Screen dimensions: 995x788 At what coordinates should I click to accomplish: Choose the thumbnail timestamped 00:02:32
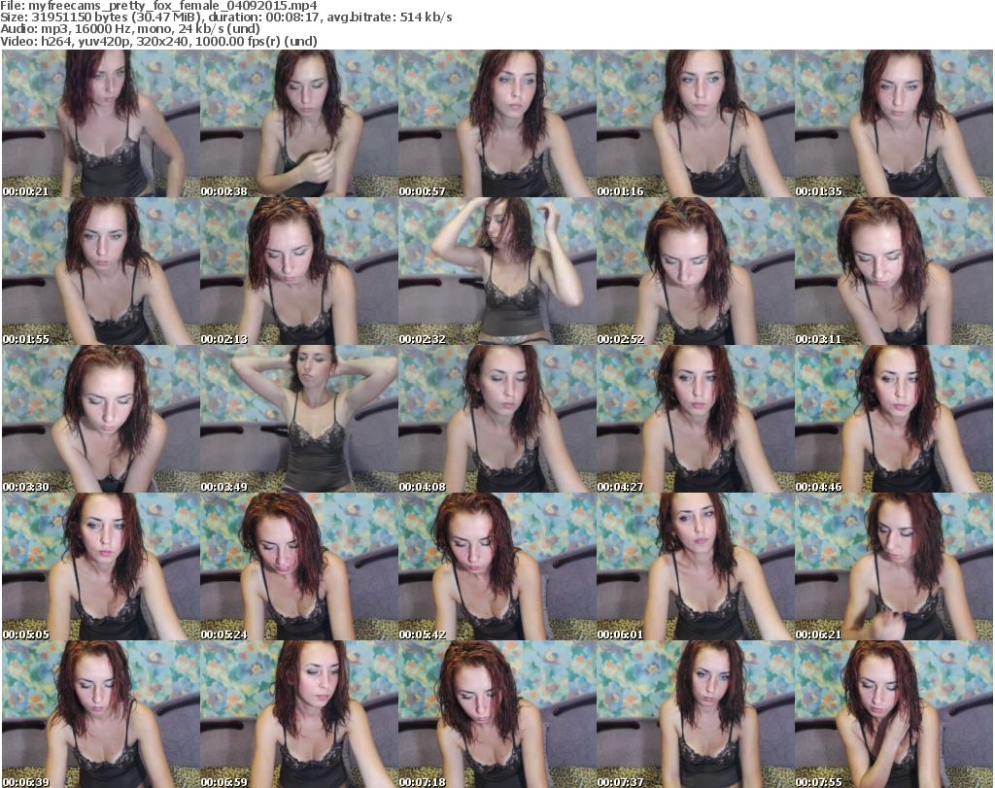497,271
